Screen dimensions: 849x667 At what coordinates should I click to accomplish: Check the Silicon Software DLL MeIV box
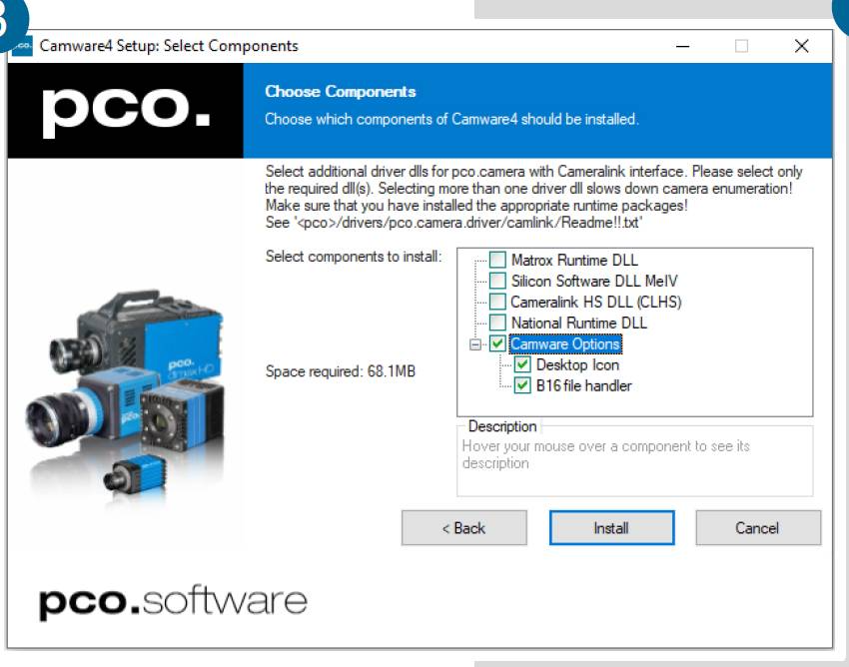[498, 282]
